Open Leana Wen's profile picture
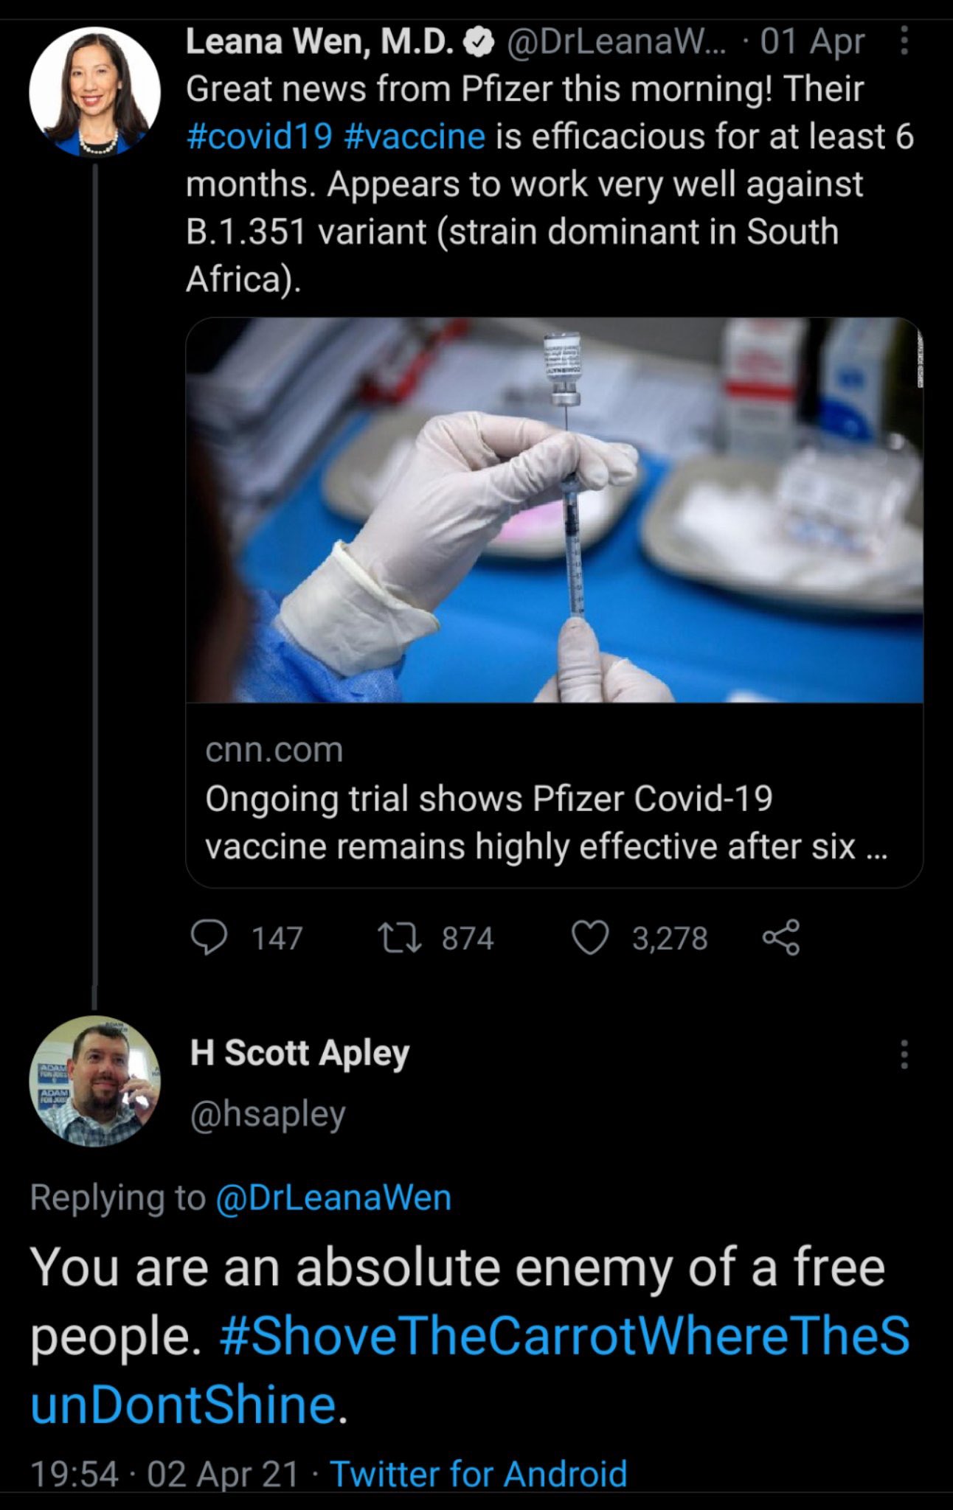The image size is (953, 1510). coord(94,92)
